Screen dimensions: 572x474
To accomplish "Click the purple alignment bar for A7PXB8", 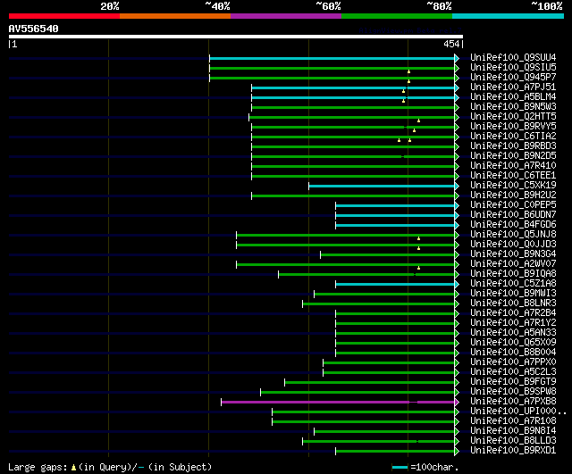I will (x=338, y=403).
